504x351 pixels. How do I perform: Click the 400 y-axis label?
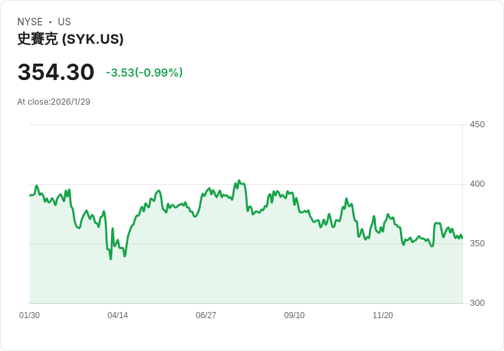pyautogui.click(x=477, y=184)
